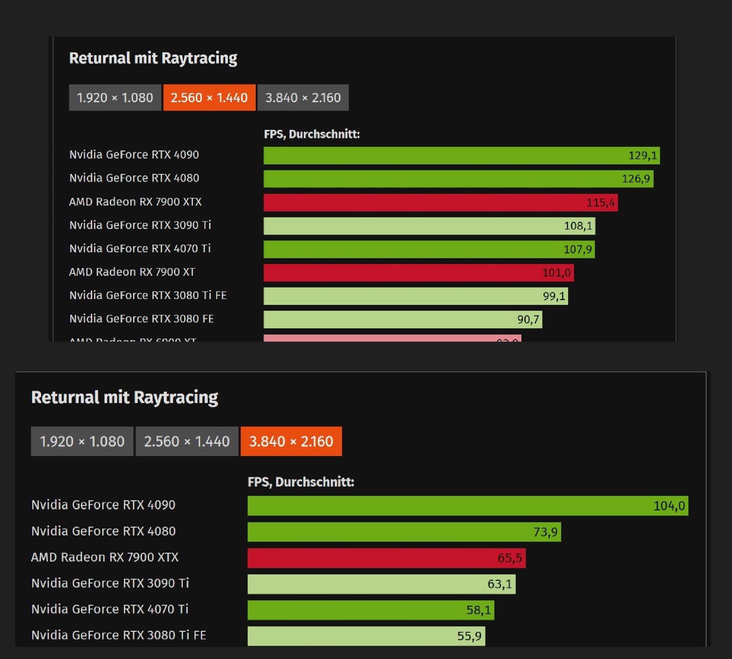The image size is (732, 659).
Task: Click the red RX 7900 XTX bar showing 65,5
Action: tap(386, 558)
